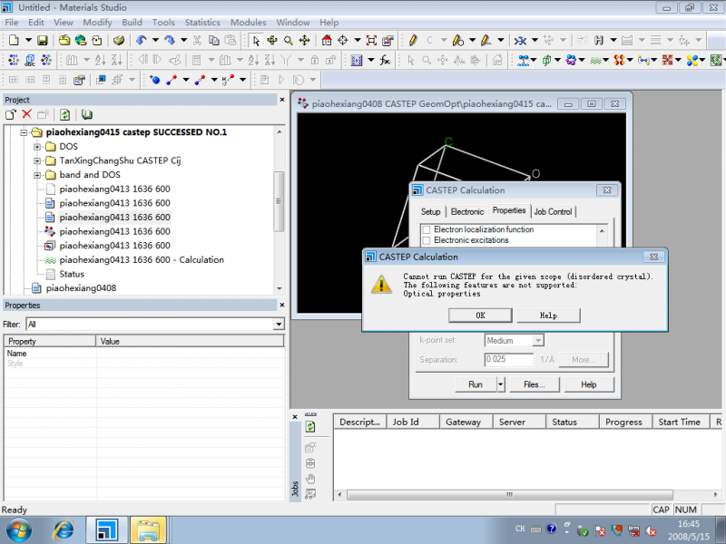Enable Electron localization function checkbox
The width and height of the screenshot is (726, 544).
[427, 230]
